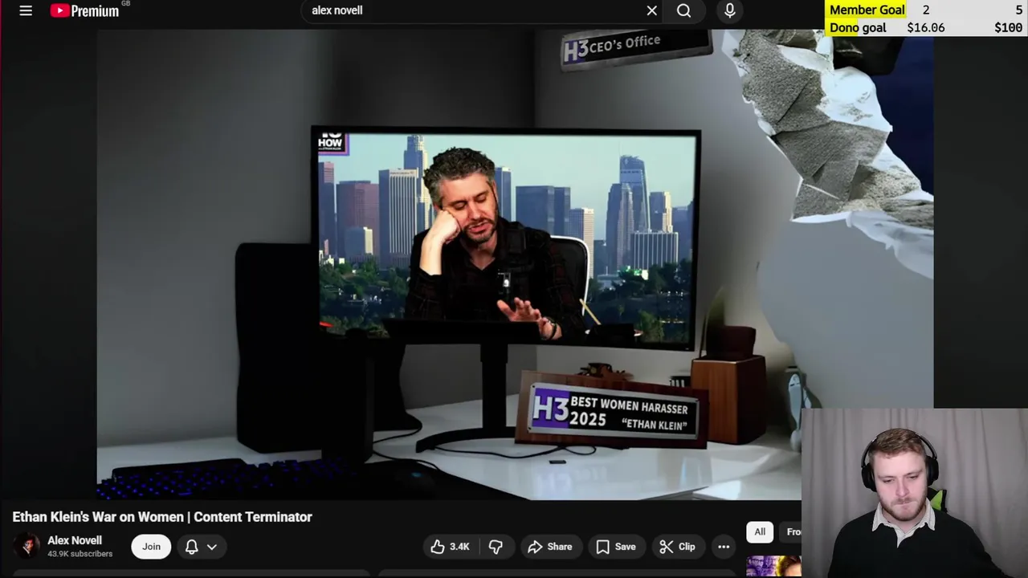This screenshot has width=1028, height=578.
Task: Open the recommended video thumbnail
Action: pyautogui.click(x=773, y=566)
